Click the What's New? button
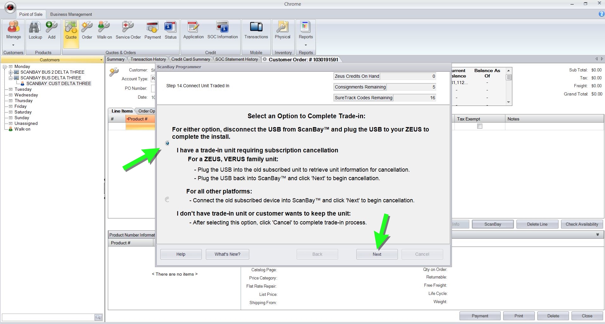The width and height of the screenshot is (605, 324). (x=227, y=254)
